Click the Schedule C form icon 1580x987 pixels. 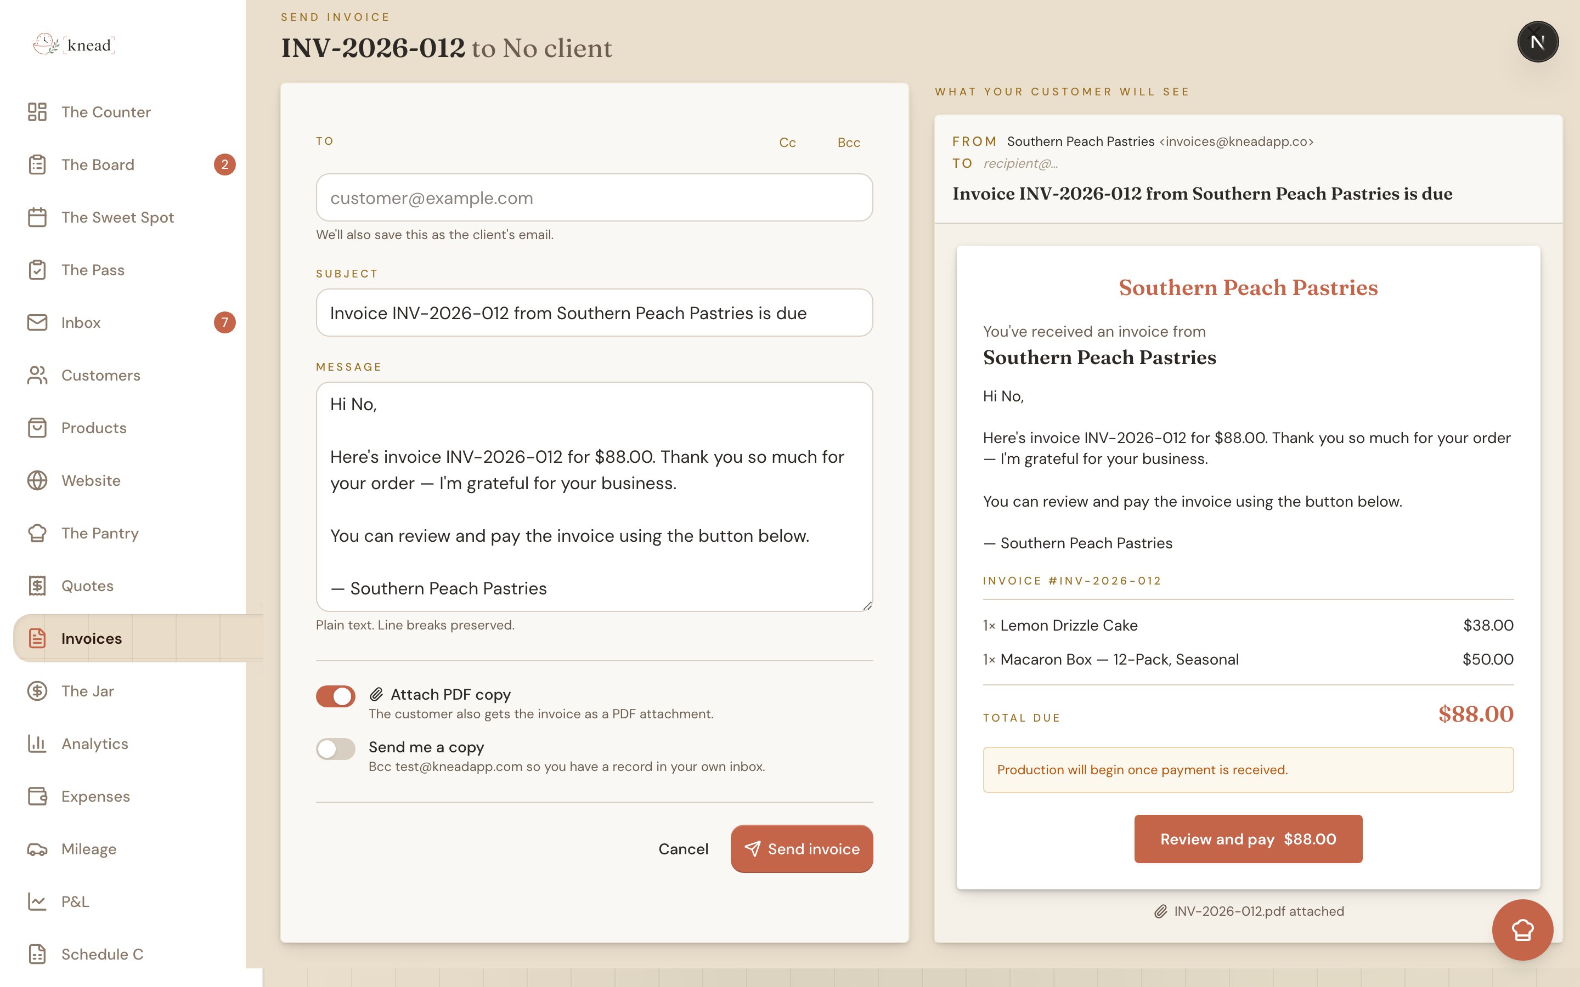tap(37, 954)
